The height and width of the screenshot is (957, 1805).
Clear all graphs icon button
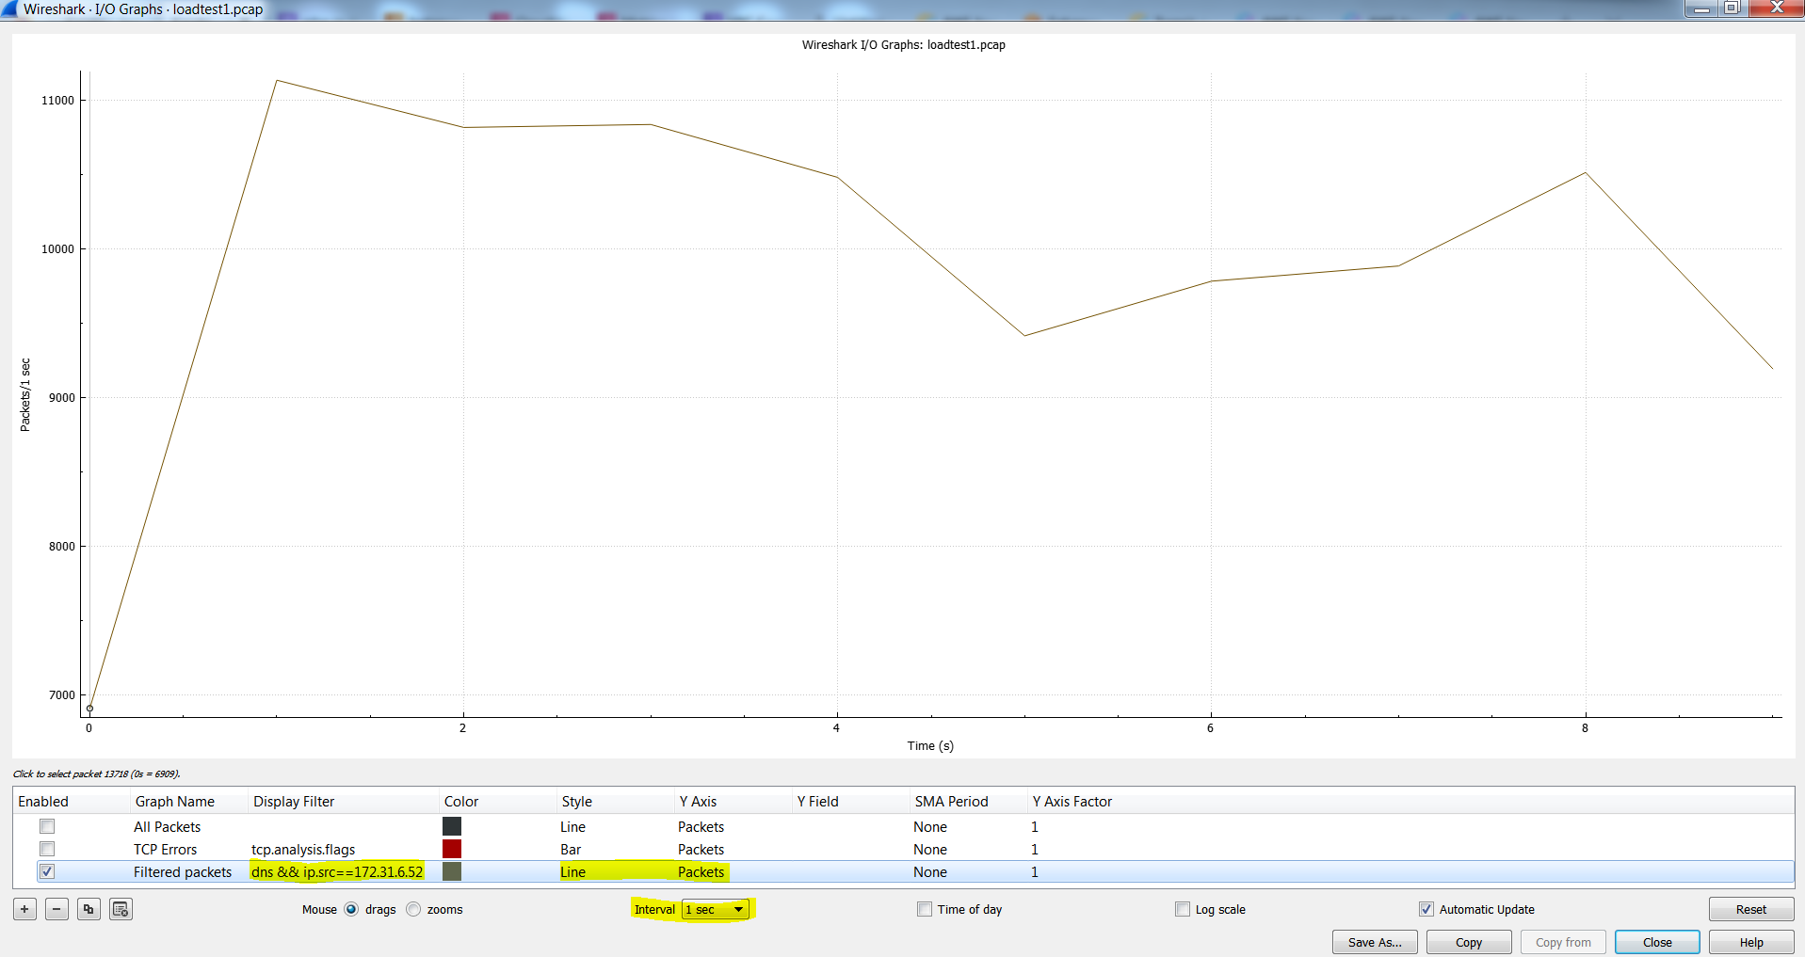121,909
